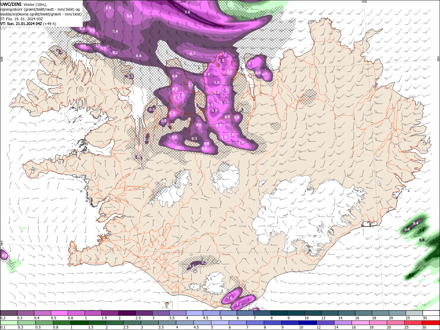The height and width of the screenshot is (330, 440).
Task: Select the violet 12 rain legend swatch
Action: click(x=325, y=323)
